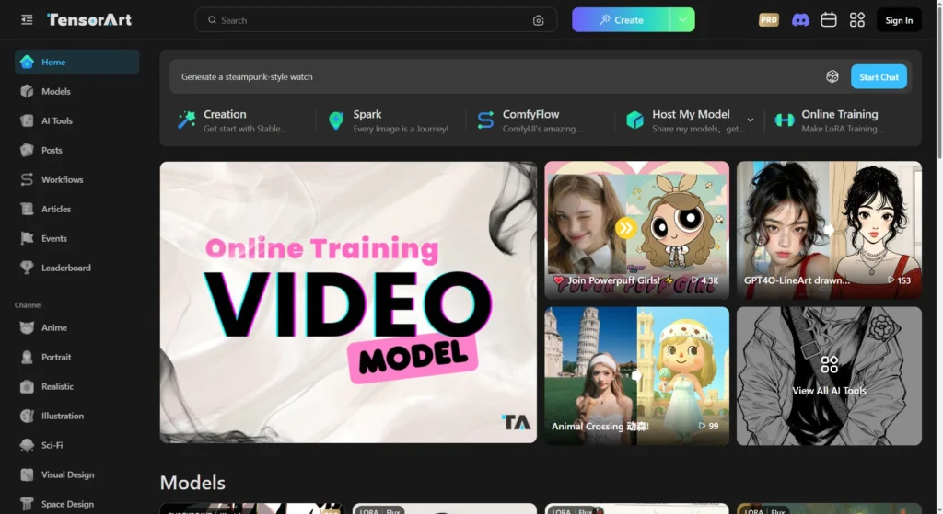Viewport: 943px width, 514px height.
Task: Click the ComfyFlow S icon
Action: (x=485, y=120)
